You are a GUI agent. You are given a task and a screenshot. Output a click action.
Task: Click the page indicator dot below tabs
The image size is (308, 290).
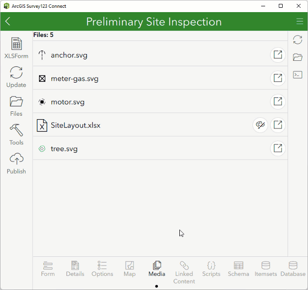[x=156, y=286]
